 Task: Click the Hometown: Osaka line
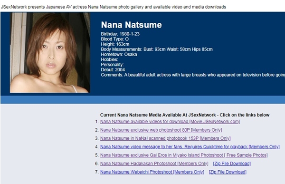click(x=119, y=54)
